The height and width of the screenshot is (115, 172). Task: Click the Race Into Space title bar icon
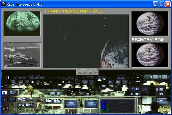tap(3, 4)
